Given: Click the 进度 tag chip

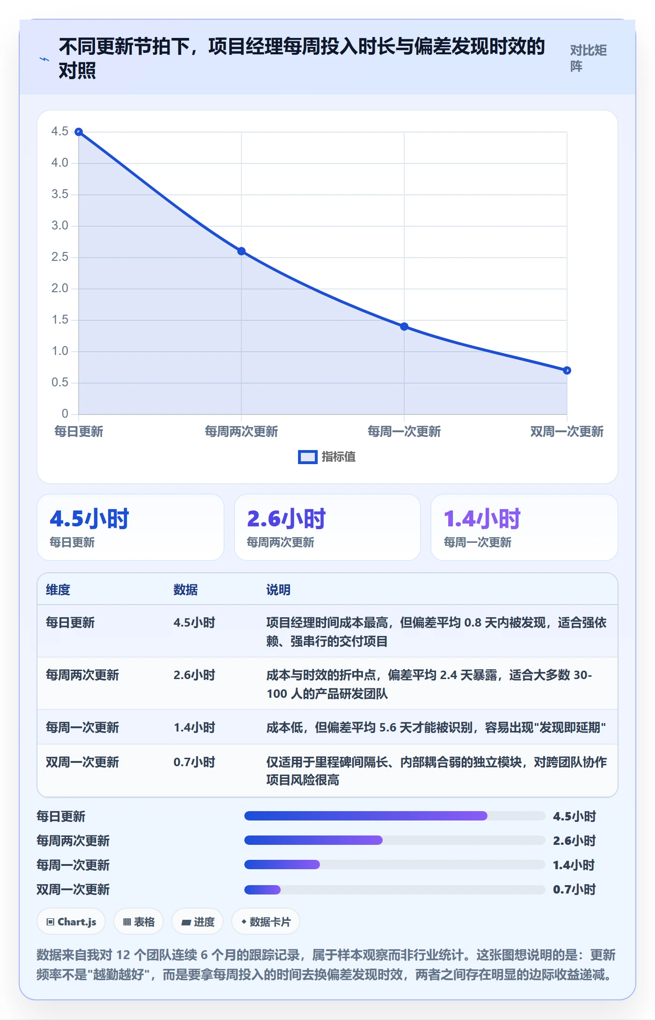Looking at the screenshot, I should (x=197, y=922).
